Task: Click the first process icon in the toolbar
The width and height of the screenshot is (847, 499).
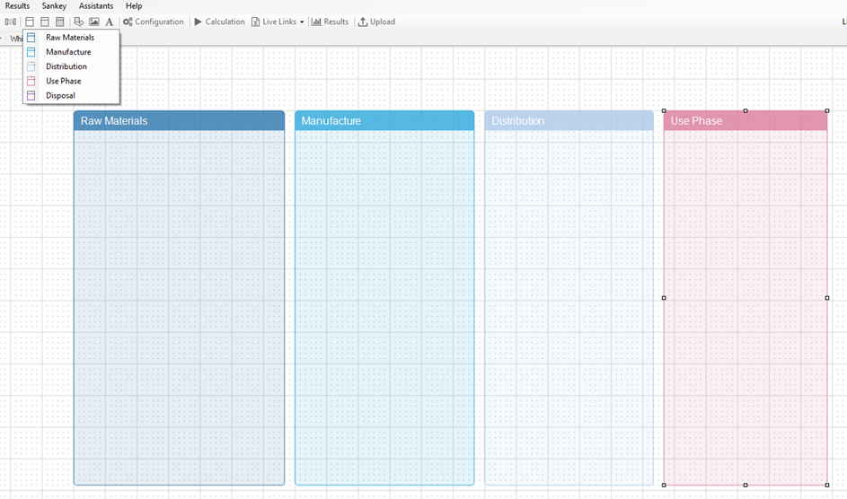Action: 11,22
